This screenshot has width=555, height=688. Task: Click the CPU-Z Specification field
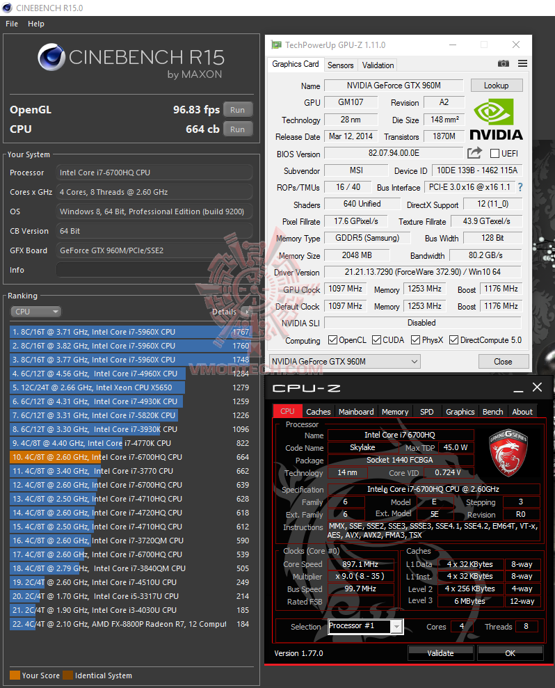[x=433, y=489]
